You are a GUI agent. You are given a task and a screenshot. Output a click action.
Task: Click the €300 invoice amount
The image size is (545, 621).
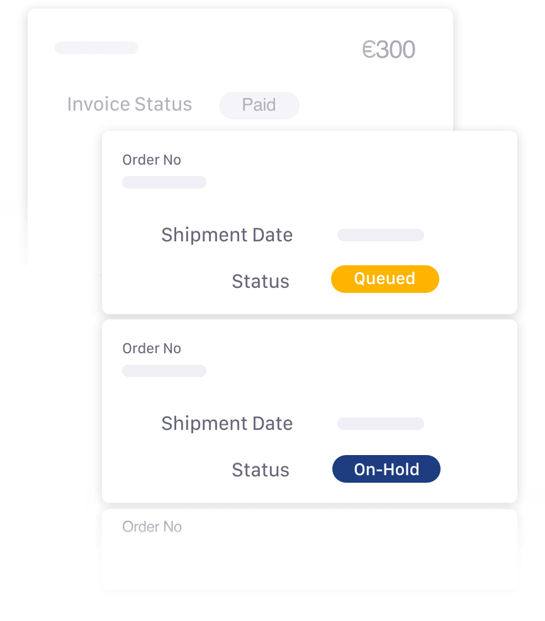388,50
